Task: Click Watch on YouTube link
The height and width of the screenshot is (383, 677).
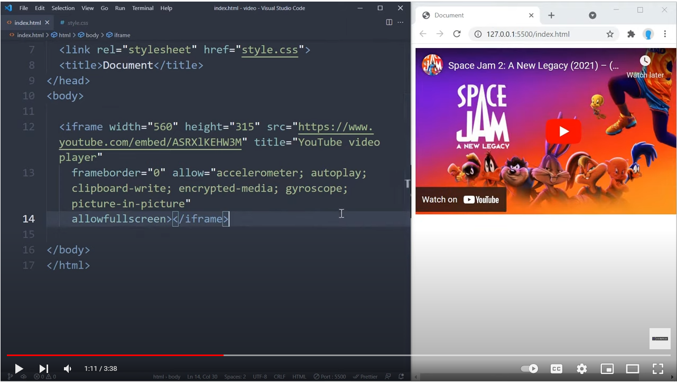Action: coord(460,200)
